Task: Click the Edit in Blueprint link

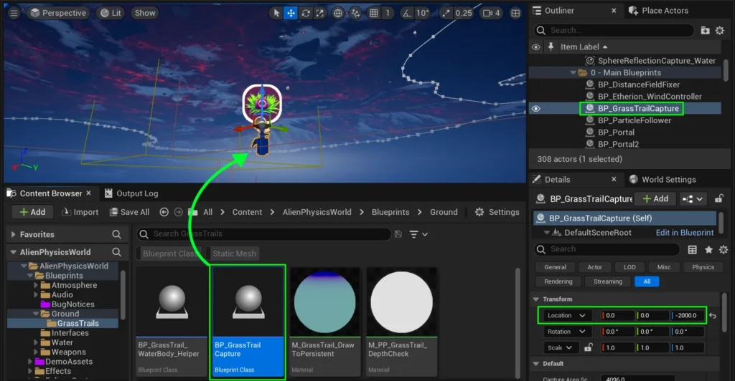Action: coord(684,233)
